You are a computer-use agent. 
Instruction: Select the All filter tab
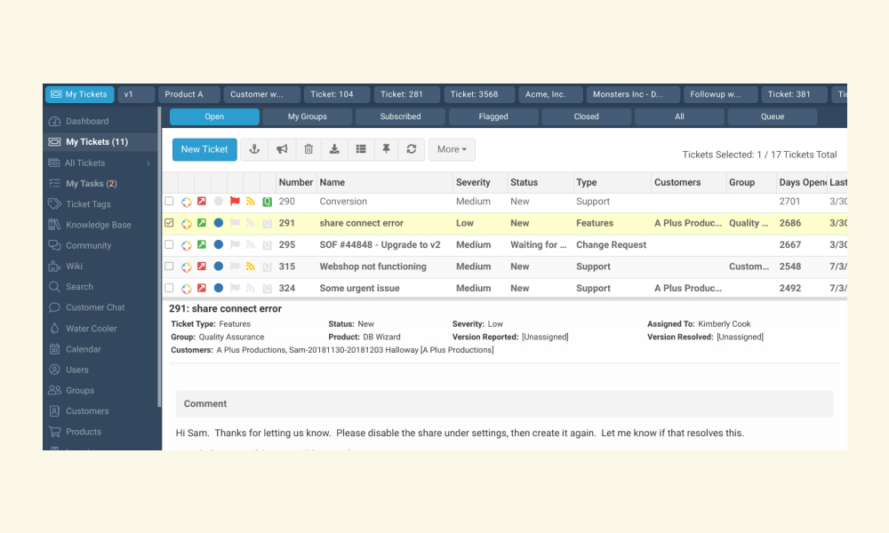[x=679, y=116]
